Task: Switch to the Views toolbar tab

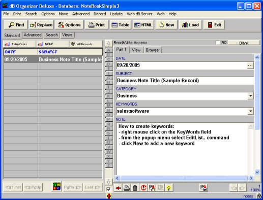Action: tap(67, 35)
